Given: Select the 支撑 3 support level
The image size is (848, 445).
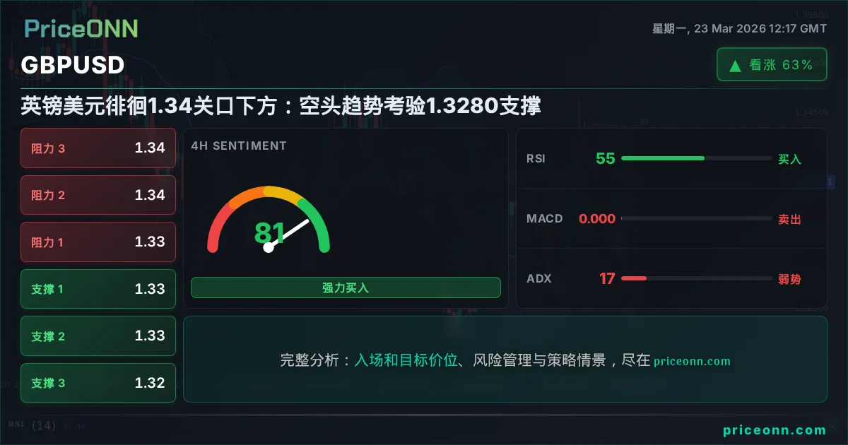Looking at the screenshot, I should (x=98, y=383).
